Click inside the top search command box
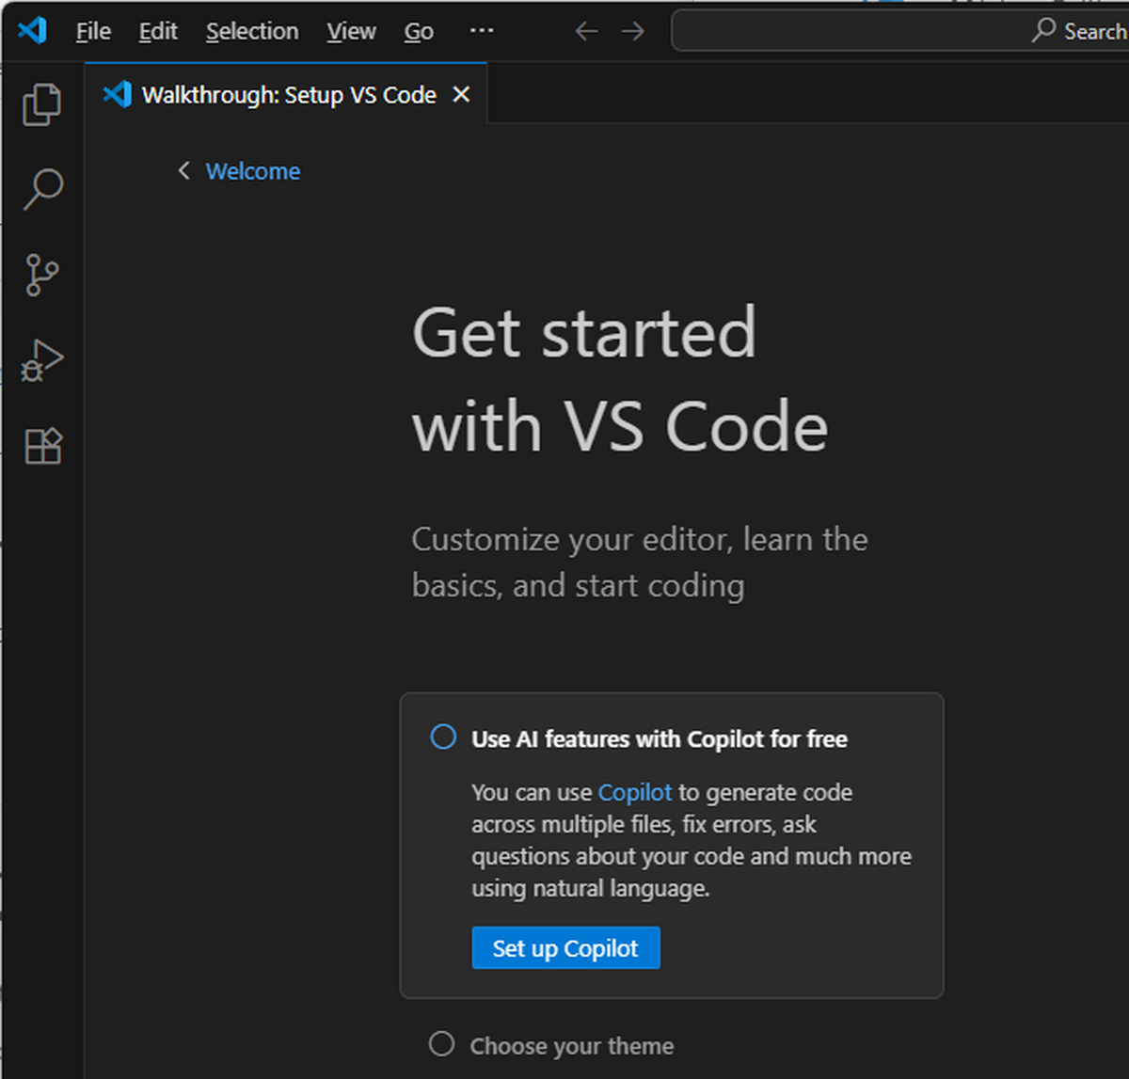1129x1079 pixels. 894,31
